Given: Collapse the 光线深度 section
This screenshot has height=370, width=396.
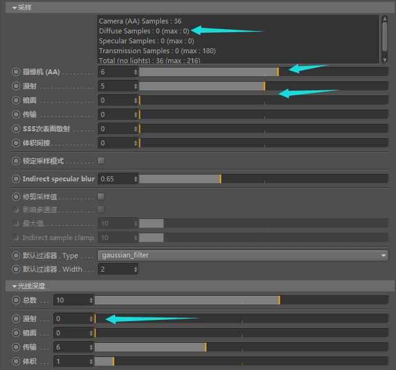Looking at the screenshot, I should pos(14,286).
